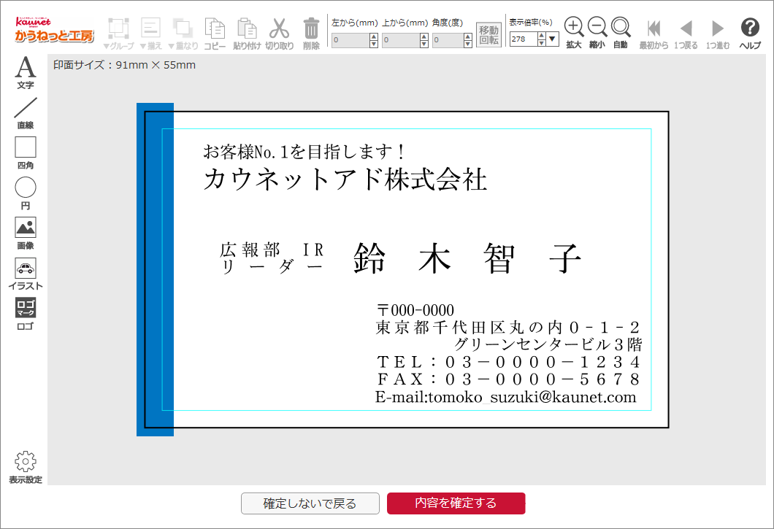Click 1つ進む redo arrow
The image size is (774, 529).
[718, 34]
